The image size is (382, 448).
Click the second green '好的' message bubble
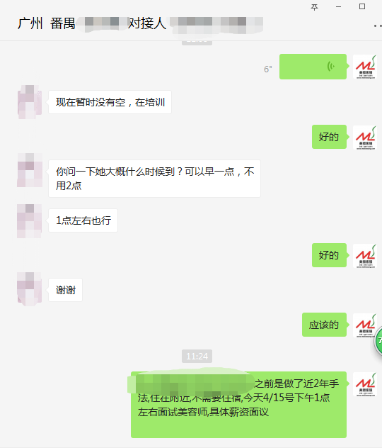[x=329, y=255]
